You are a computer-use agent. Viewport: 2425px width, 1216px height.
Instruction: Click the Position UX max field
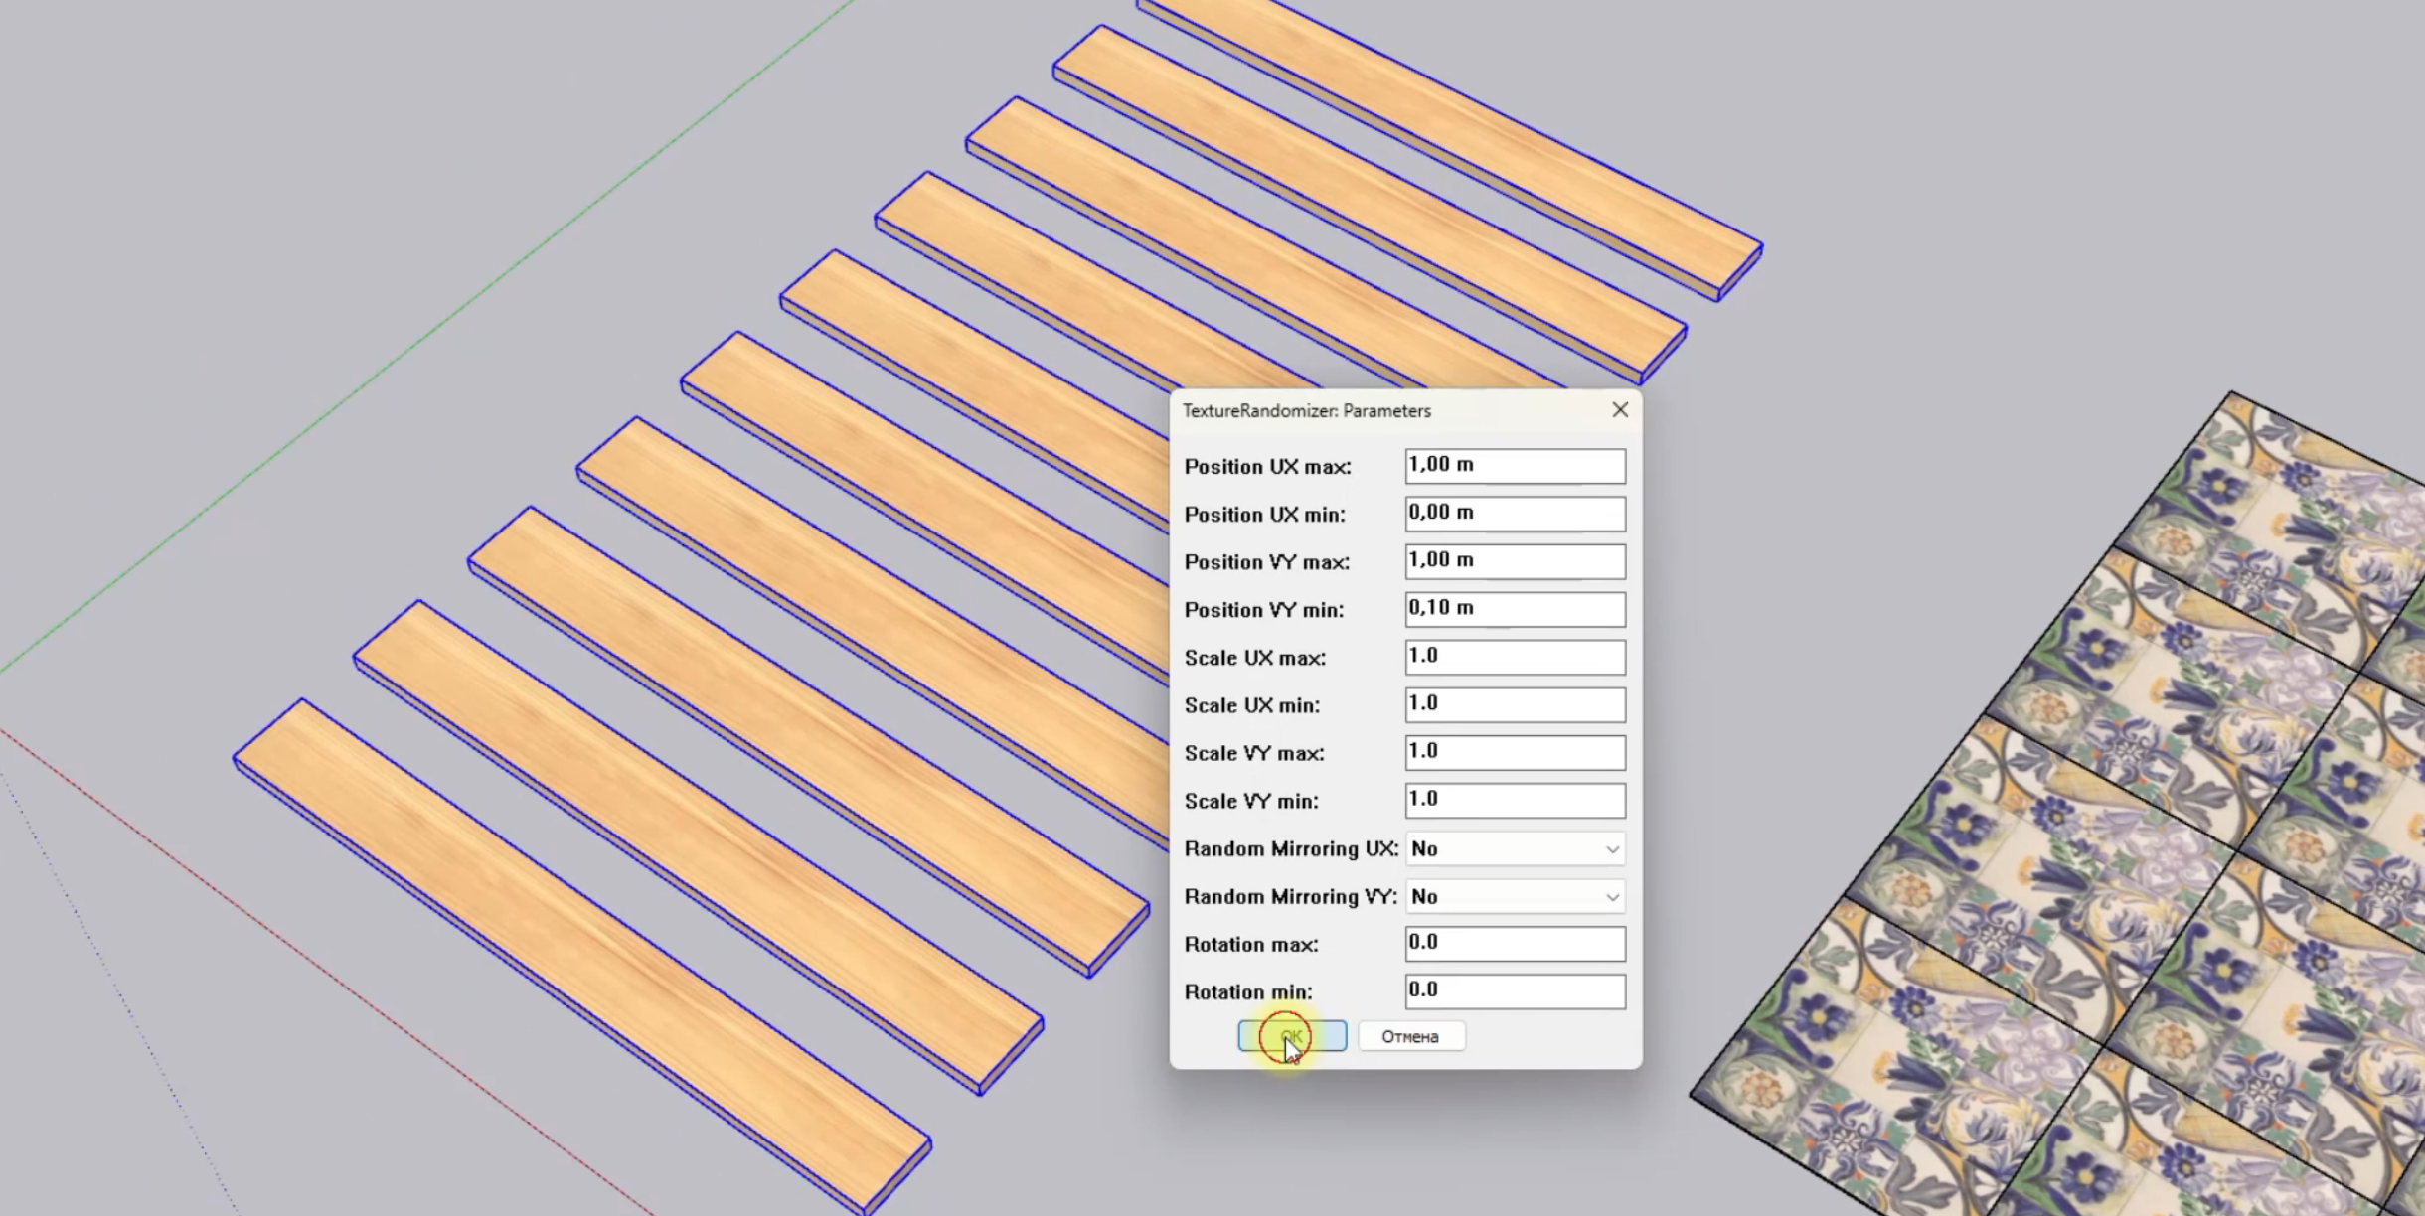[x=1514, y=466]
